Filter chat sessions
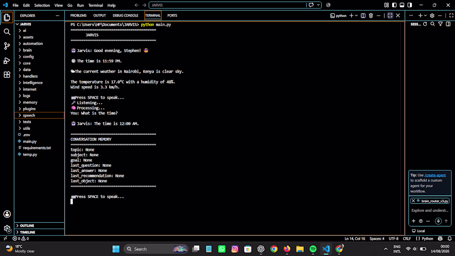 pyautogui.click(x=441, y=24)
